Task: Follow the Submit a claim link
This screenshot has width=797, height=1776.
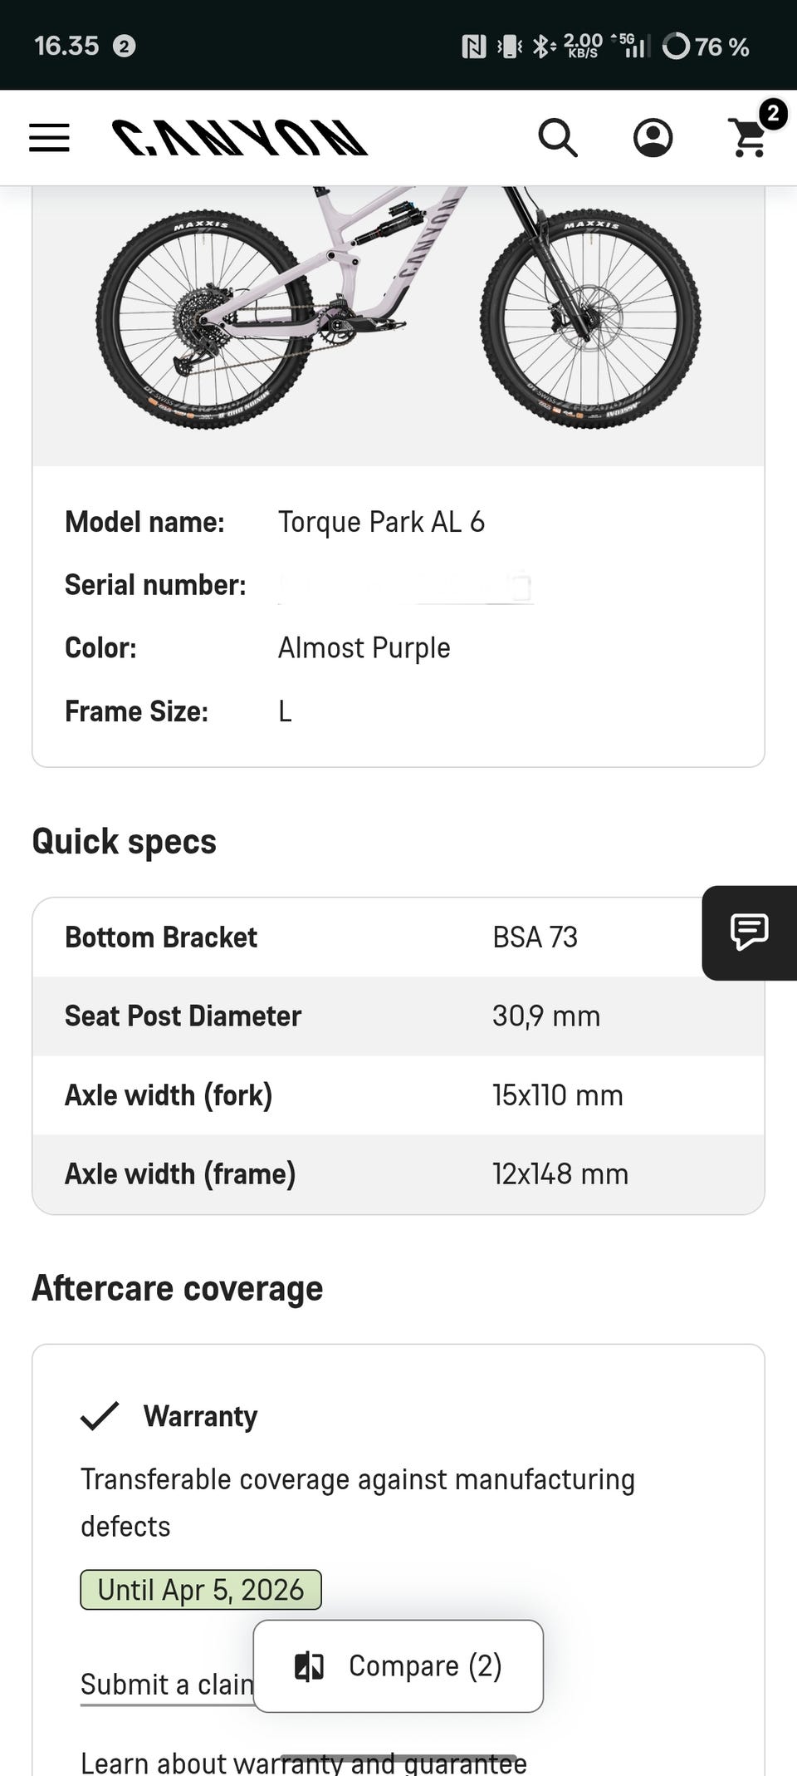Action: pos(166,1685)
